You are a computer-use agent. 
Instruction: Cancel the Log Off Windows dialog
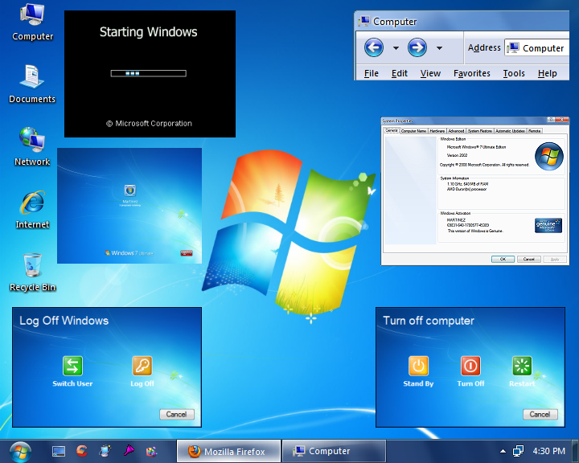[x=176, y=415]
